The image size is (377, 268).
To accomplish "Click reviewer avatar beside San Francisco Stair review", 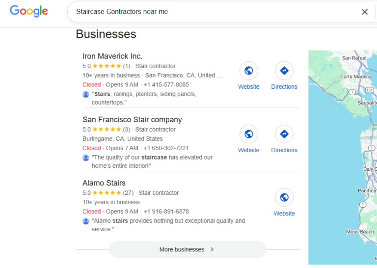I will tap(86, 158).
